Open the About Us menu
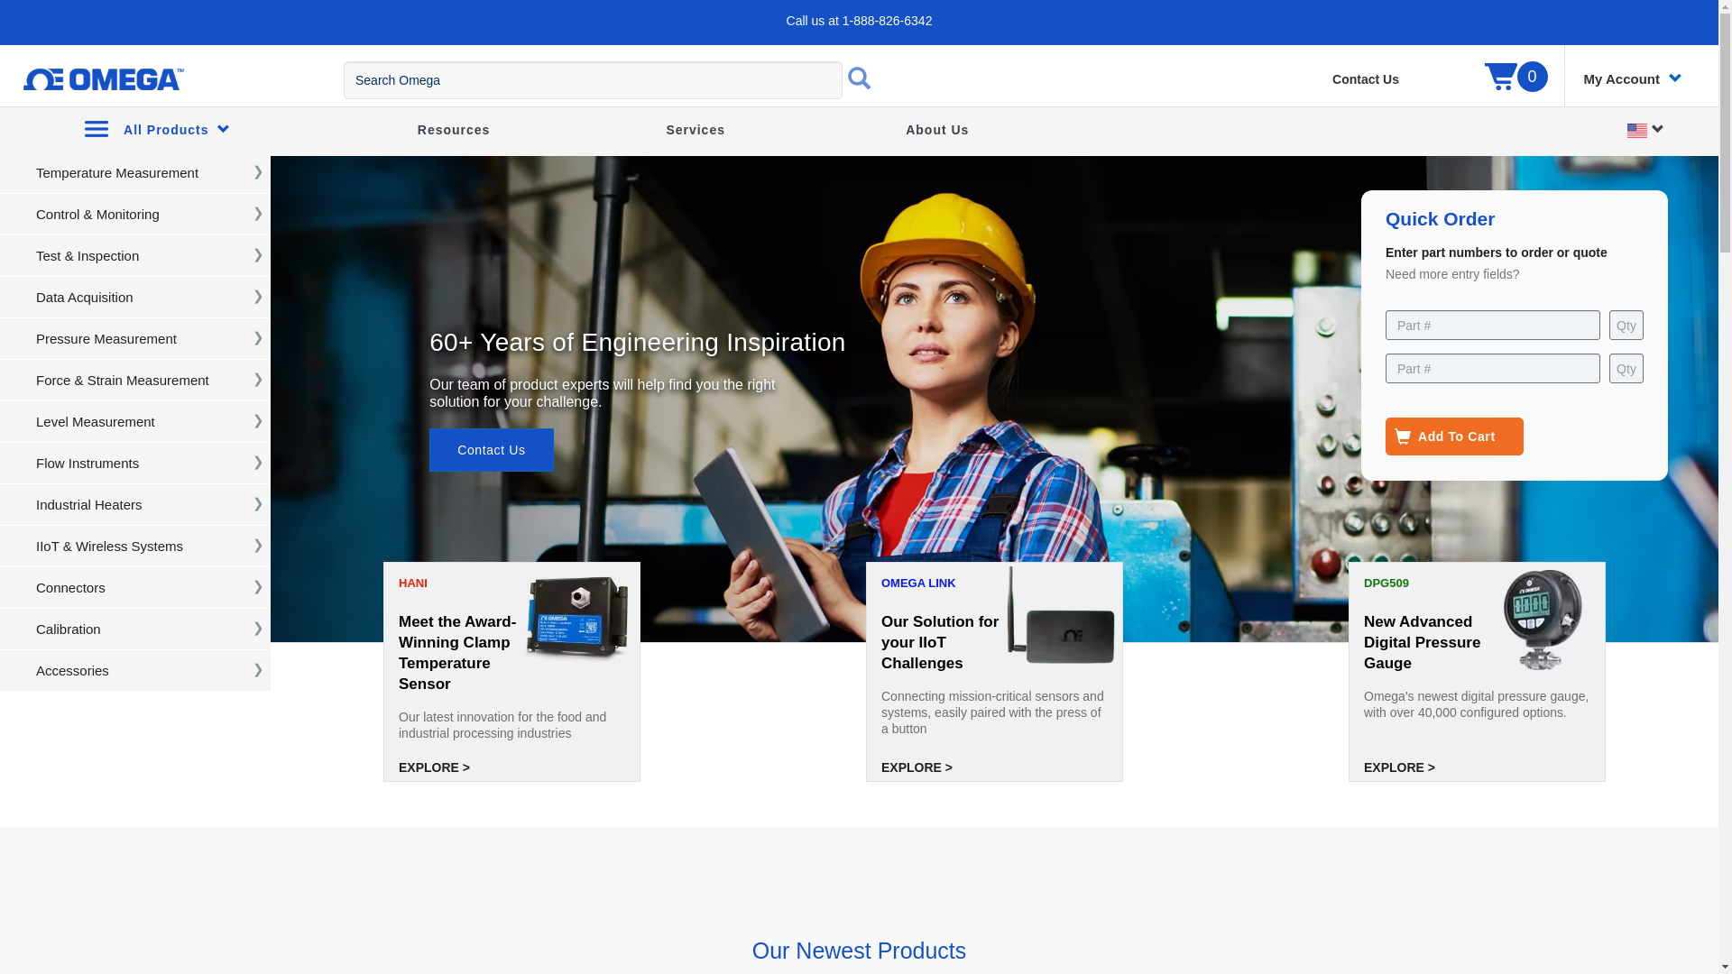1732x974 pixels. 937,130
